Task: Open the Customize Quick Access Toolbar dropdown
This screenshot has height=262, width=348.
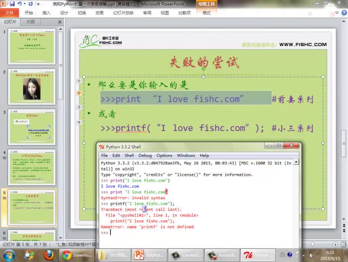Action: (x=38, y=4)
